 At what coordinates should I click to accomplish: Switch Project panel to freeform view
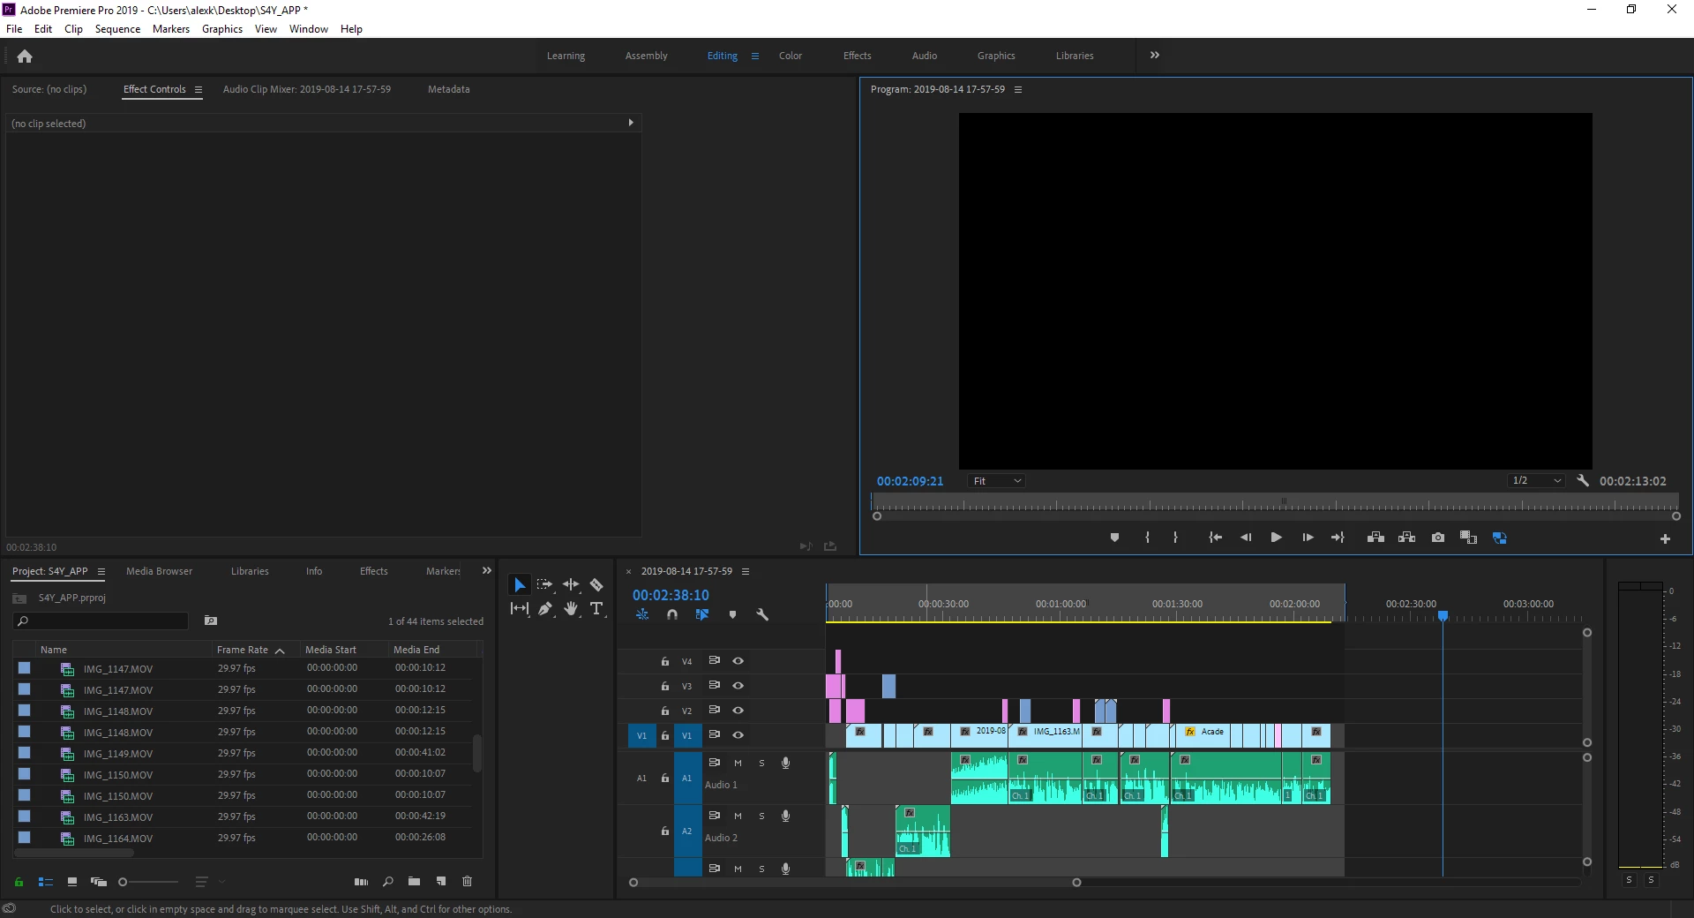point(99,882)
